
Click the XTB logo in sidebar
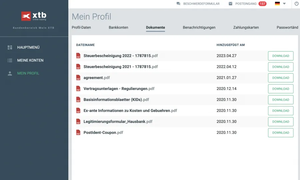coord(34,16)
